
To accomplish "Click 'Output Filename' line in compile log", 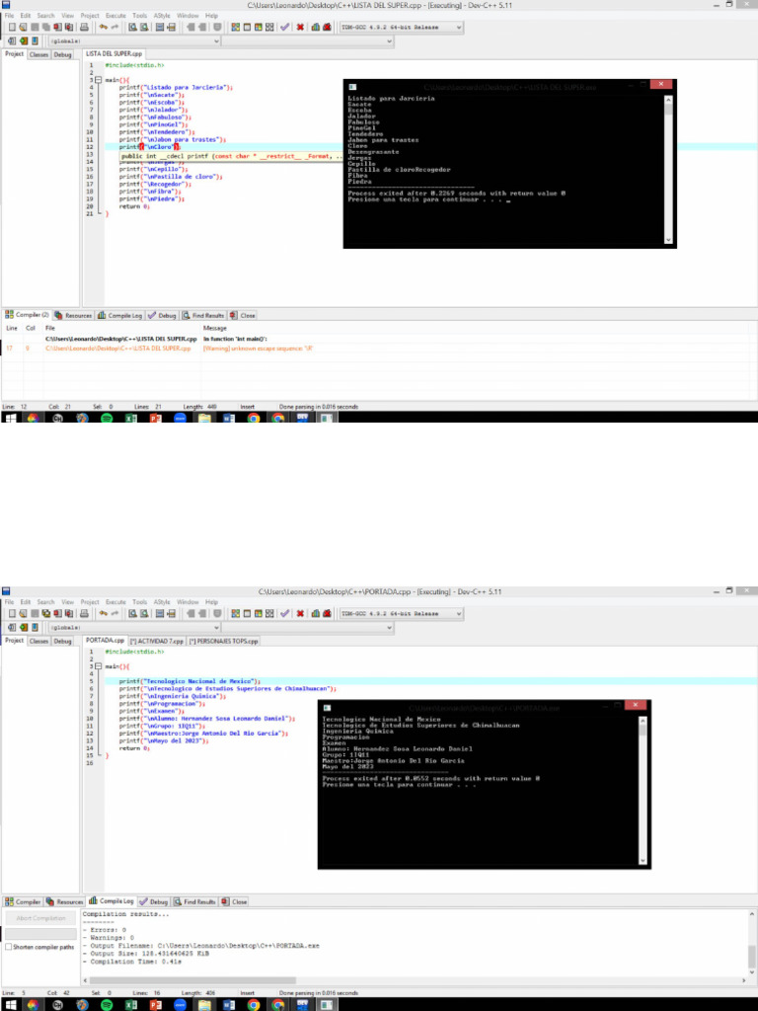I will [201, 946].
